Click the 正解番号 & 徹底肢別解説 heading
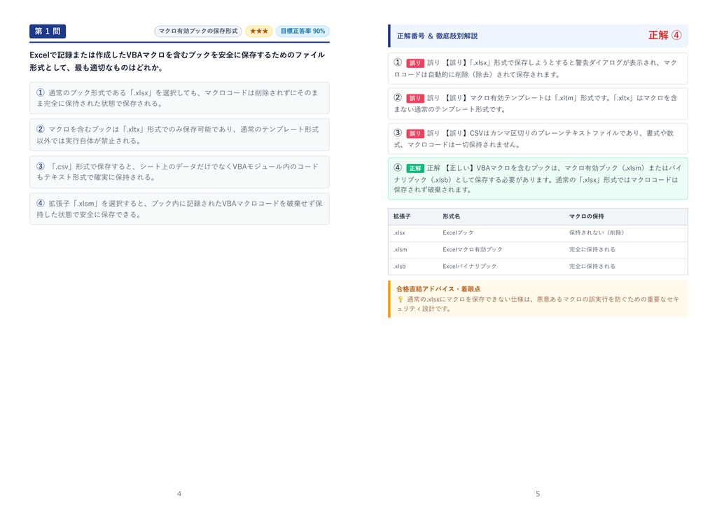This screenshot has height=509, width=717. [437, 36]
